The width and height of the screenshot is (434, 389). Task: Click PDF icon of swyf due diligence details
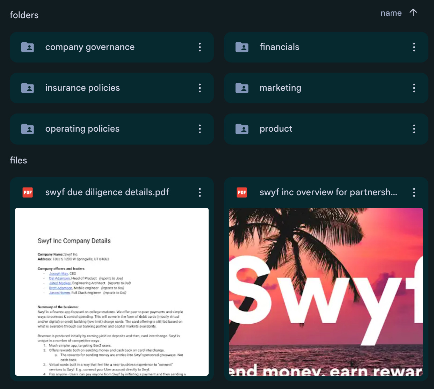pos(28,192)
